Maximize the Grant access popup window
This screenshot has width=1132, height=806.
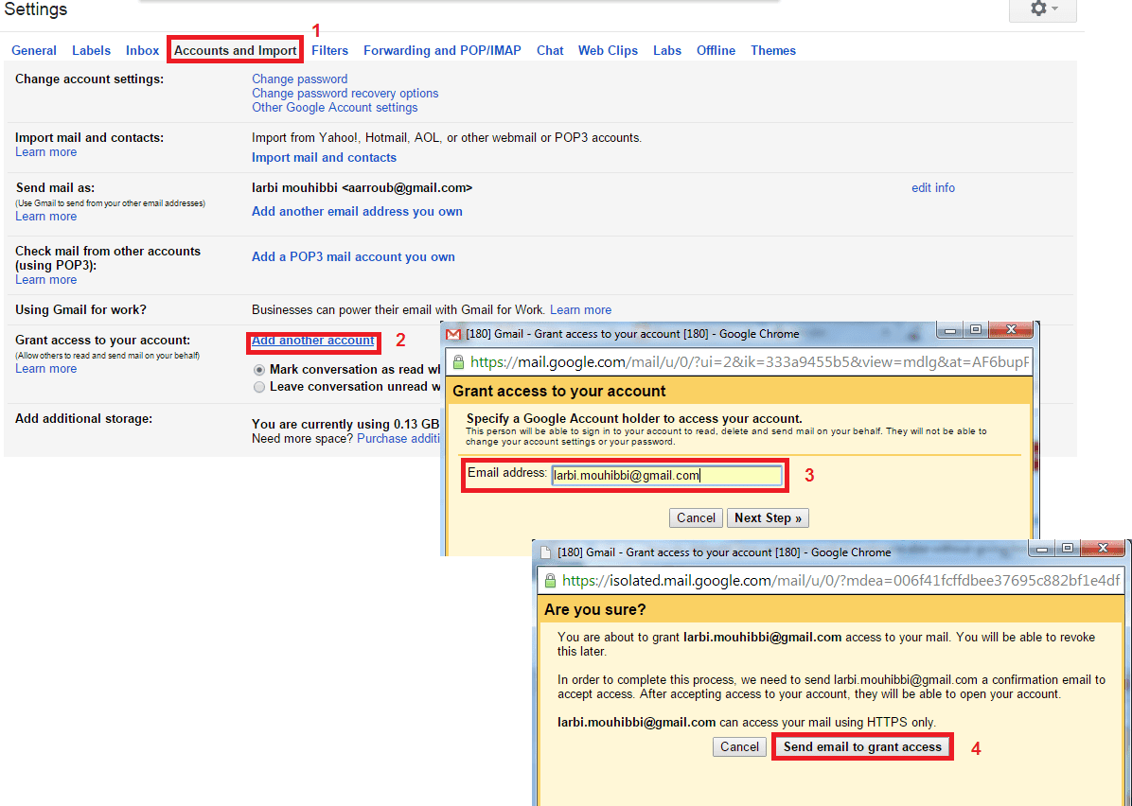coord(975,330)
